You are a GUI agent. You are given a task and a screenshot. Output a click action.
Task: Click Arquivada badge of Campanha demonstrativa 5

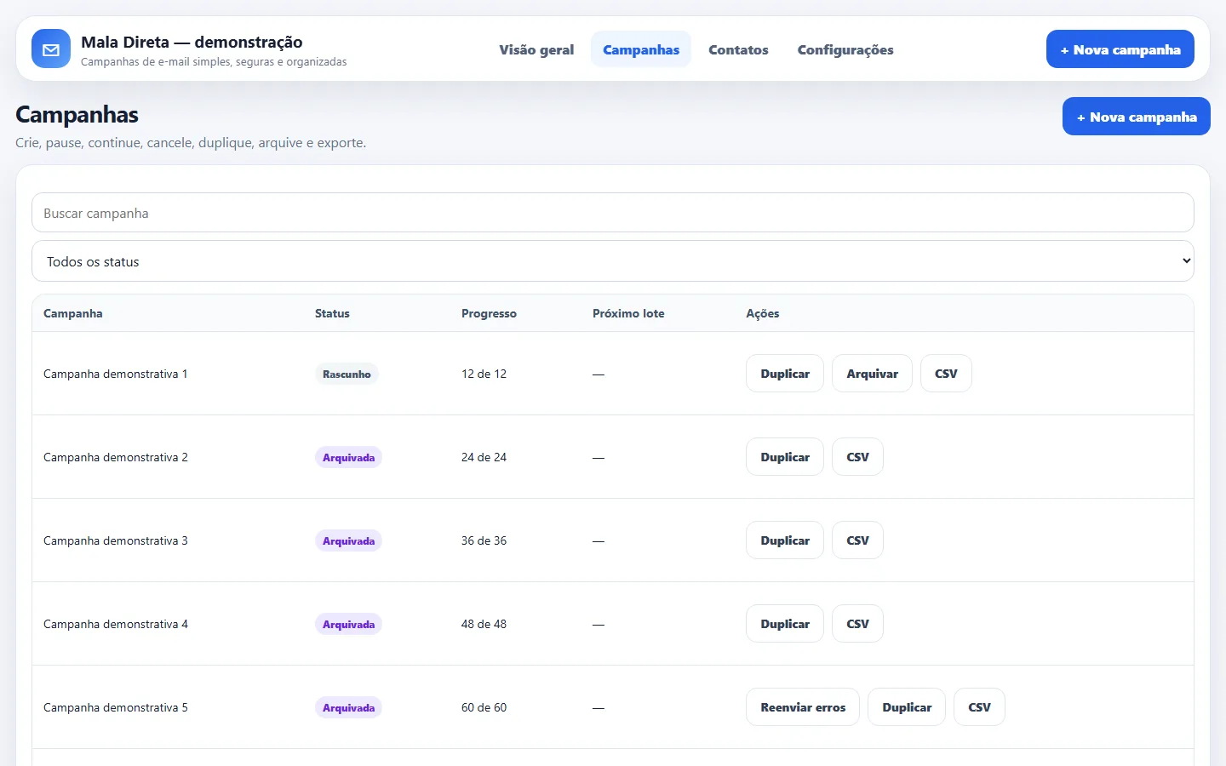(x=348, y=707)
